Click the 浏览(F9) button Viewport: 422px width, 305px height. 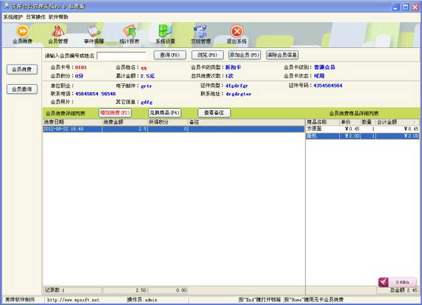(207, 55)
